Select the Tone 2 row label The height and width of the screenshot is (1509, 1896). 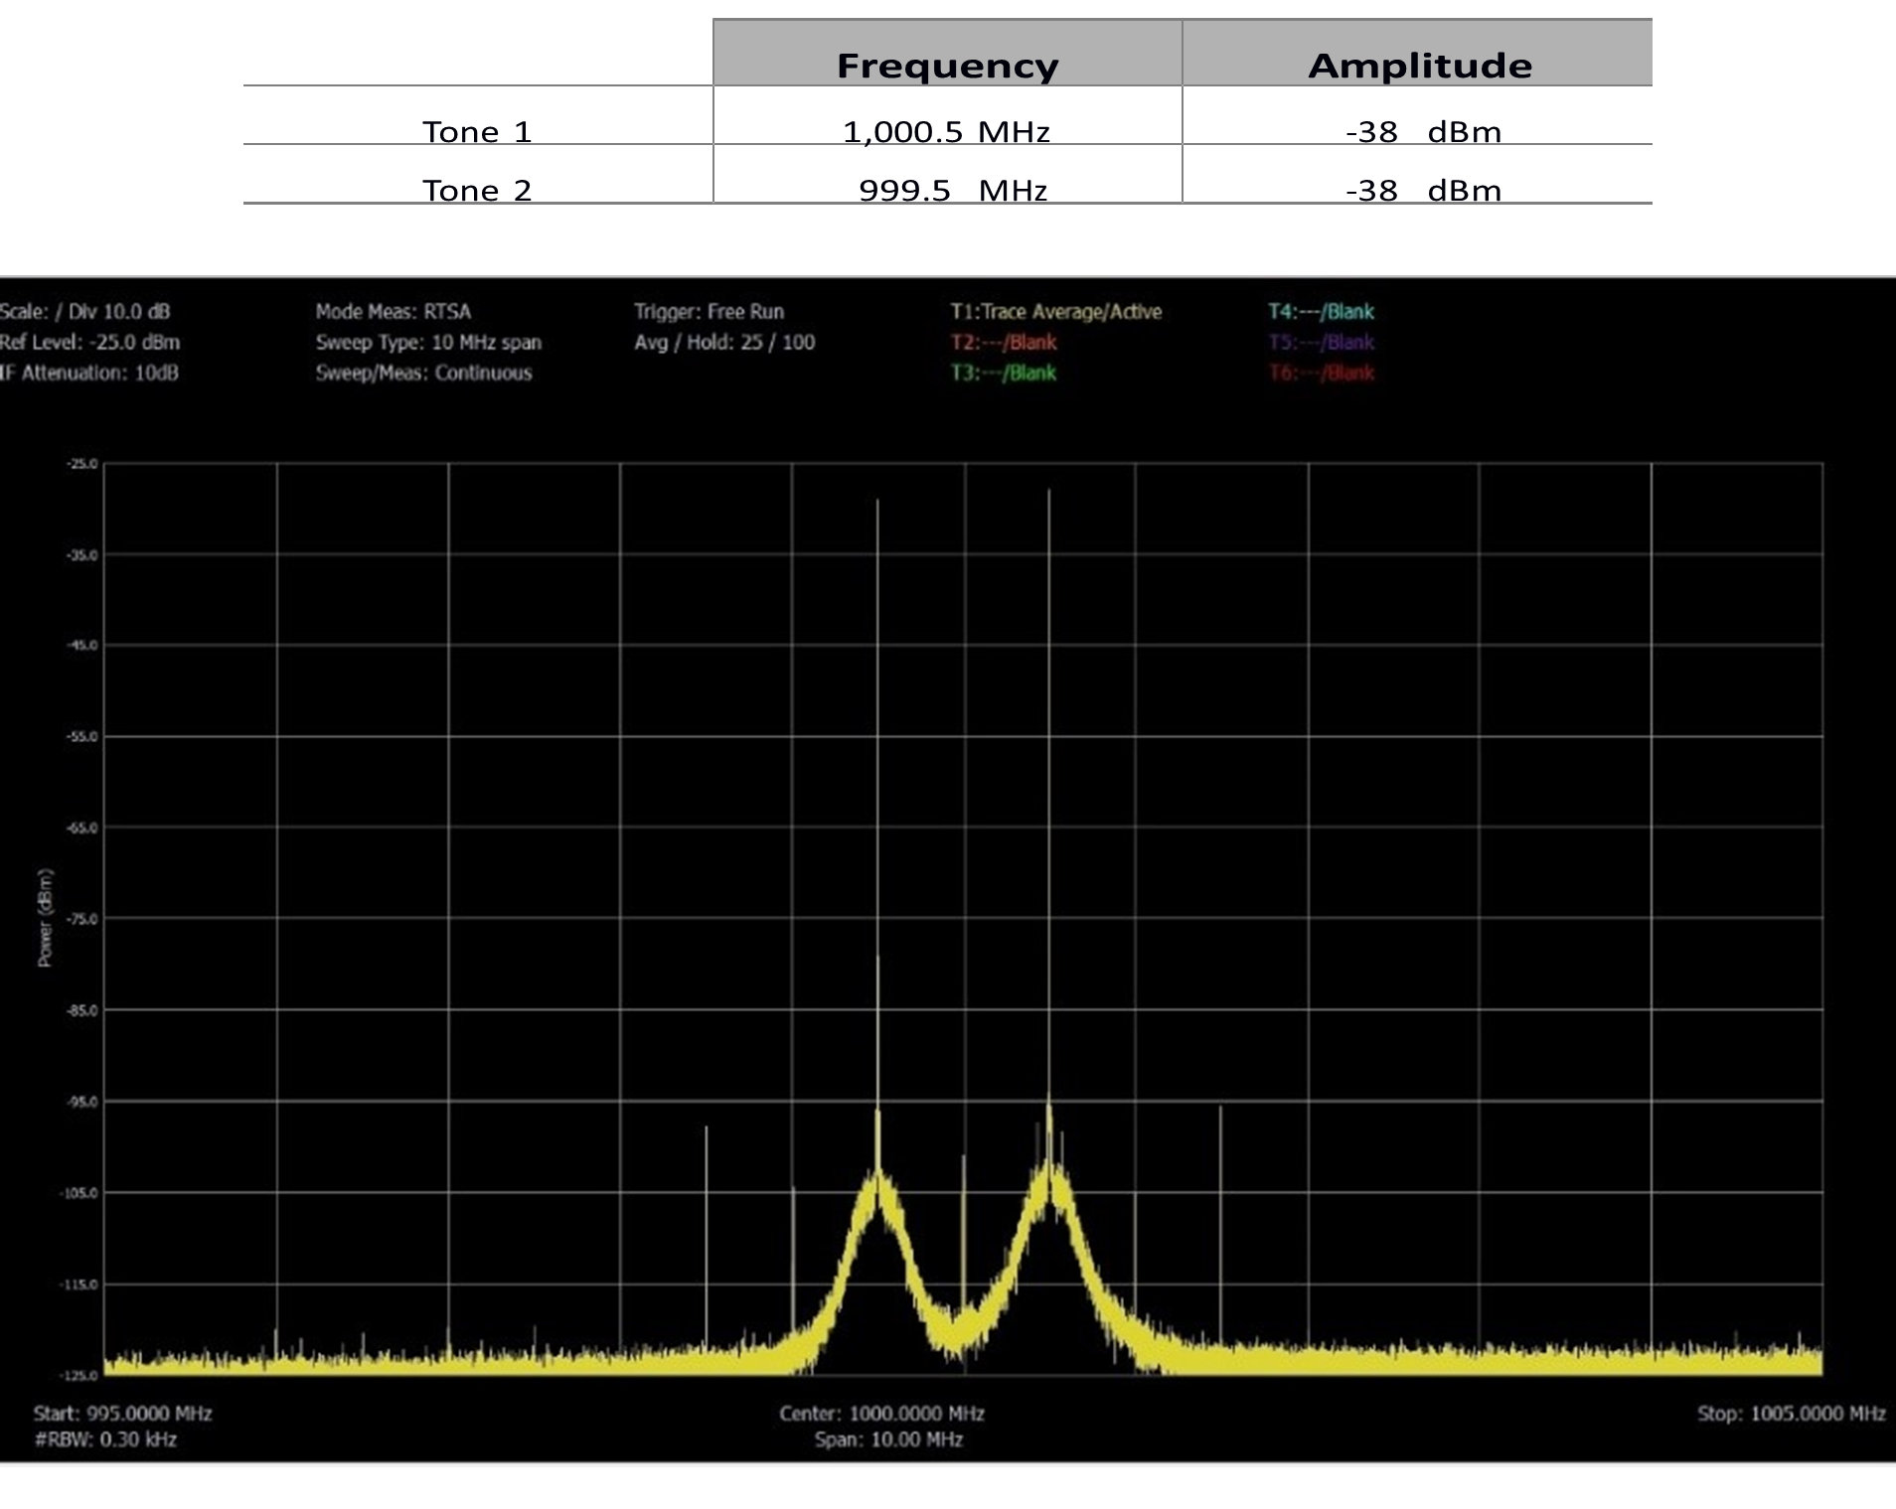pyautogui.click(x=478, y=190)
